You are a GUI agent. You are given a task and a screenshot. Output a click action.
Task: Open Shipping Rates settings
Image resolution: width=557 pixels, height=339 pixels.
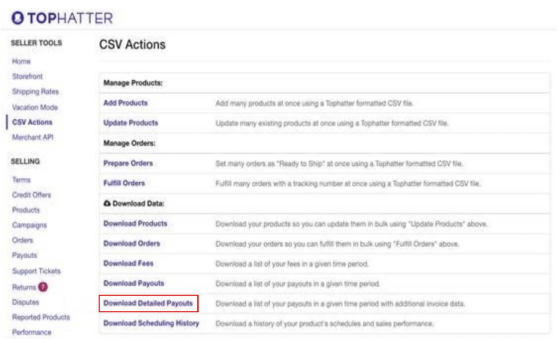tap(35, 92)
